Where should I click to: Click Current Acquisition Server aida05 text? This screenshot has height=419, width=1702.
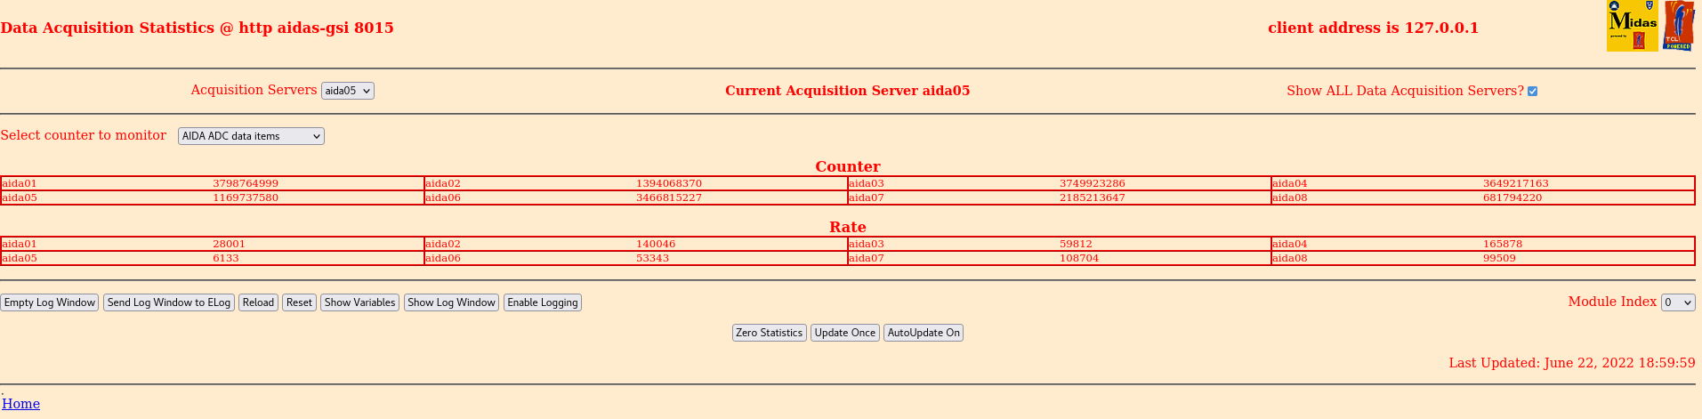(847, 91)
